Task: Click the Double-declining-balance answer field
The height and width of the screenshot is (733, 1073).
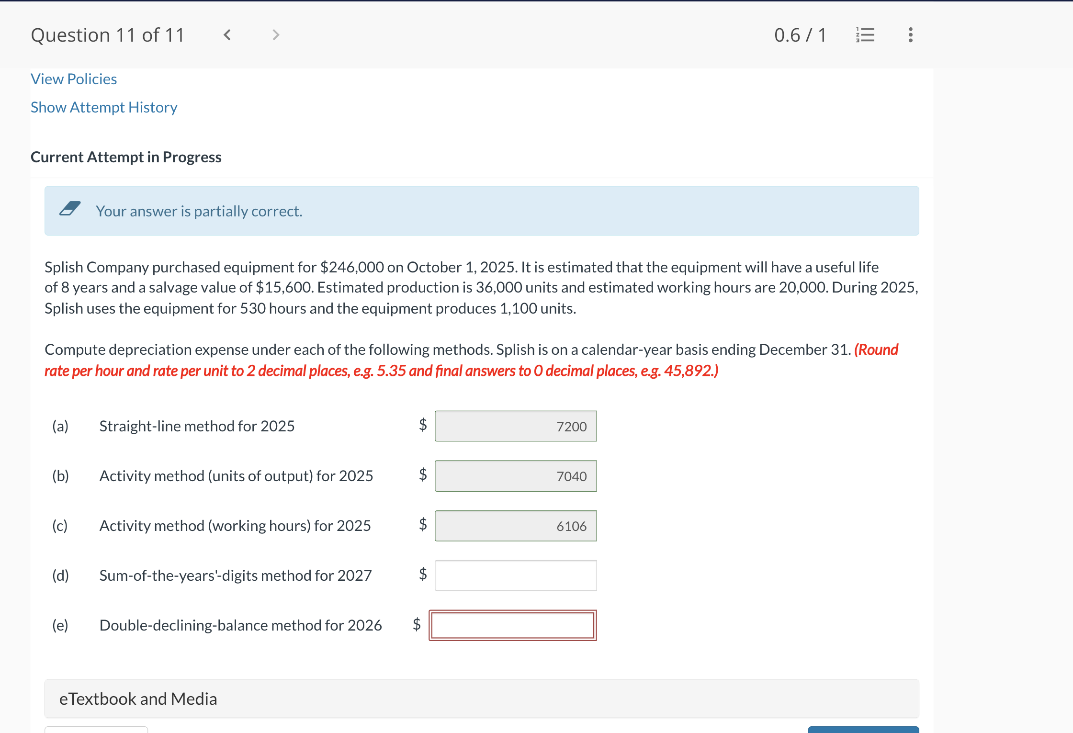Action: coord(512,625)
